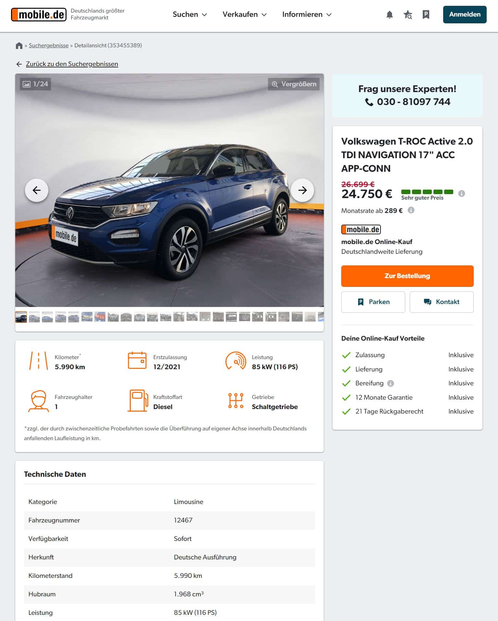Open parked vehicles icon in header

click(x=426, y=15)
